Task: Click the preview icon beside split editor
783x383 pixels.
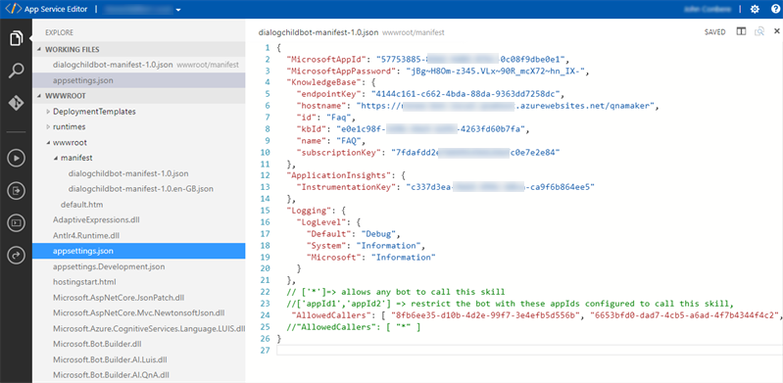Action: click(759, 31)
